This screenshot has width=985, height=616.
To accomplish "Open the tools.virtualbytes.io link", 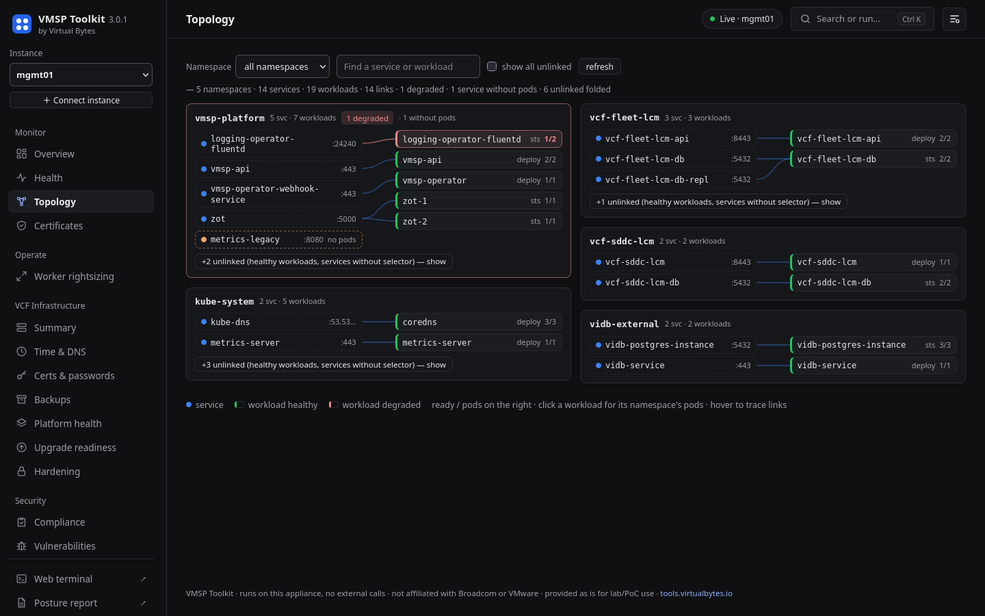I will point(696,593).
